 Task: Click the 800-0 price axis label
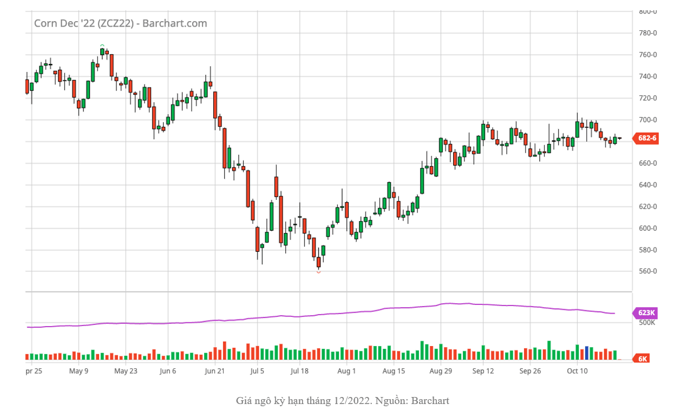click(648, 11)
